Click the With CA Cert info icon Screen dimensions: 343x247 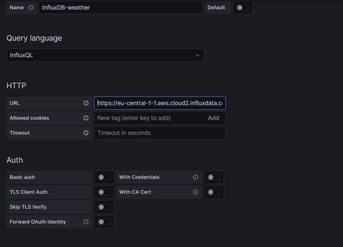tap(195, 192)
